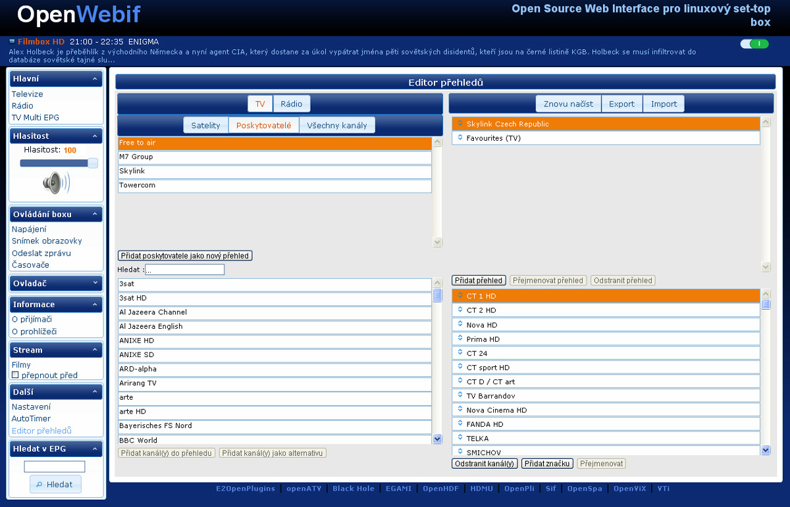
Task: Switch to the Rádio tab
Action: pos(292,104)
